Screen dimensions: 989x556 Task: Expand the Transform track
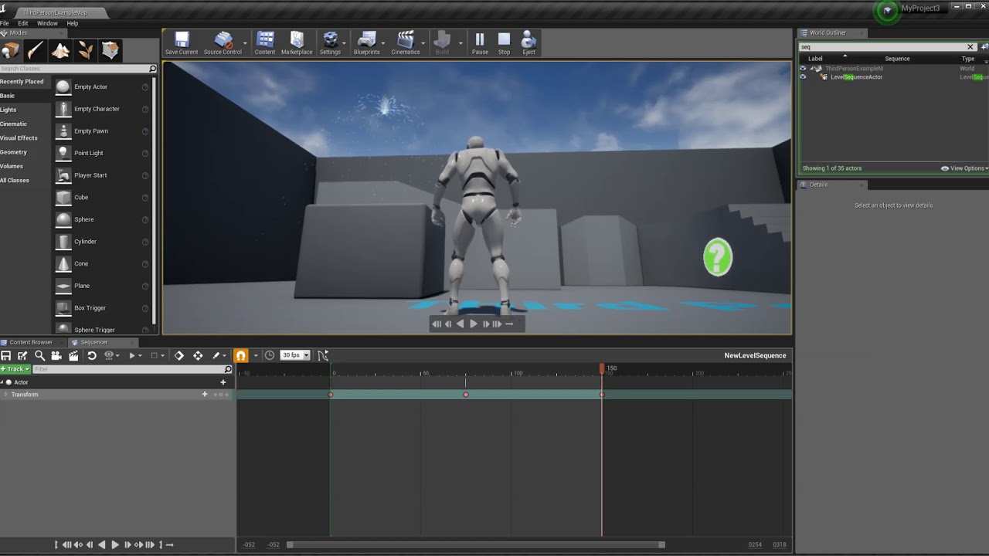tap(6, 395)
